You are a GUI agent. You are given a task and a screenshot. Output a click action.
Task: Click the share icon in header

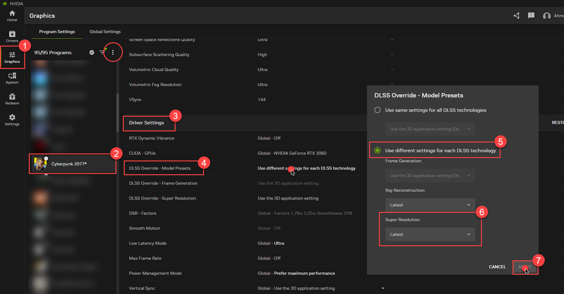pyautogui.click(x=517, y=16)
